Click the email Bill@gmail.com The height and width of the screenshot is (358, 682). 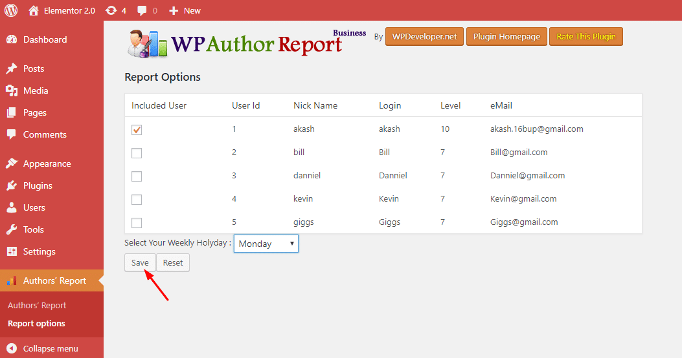click(519, 153)
